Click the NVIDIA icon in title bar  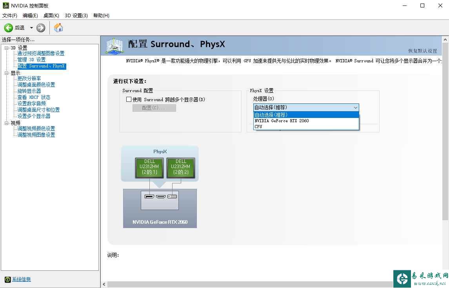tap(6, 5)
